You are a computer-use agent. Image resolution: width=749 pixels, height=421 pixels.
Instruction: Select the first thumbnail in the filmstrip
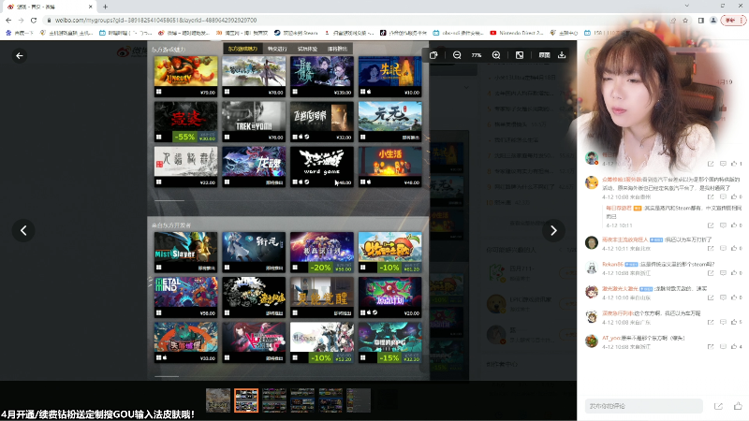pyautogui.click(x=218, y=400)
